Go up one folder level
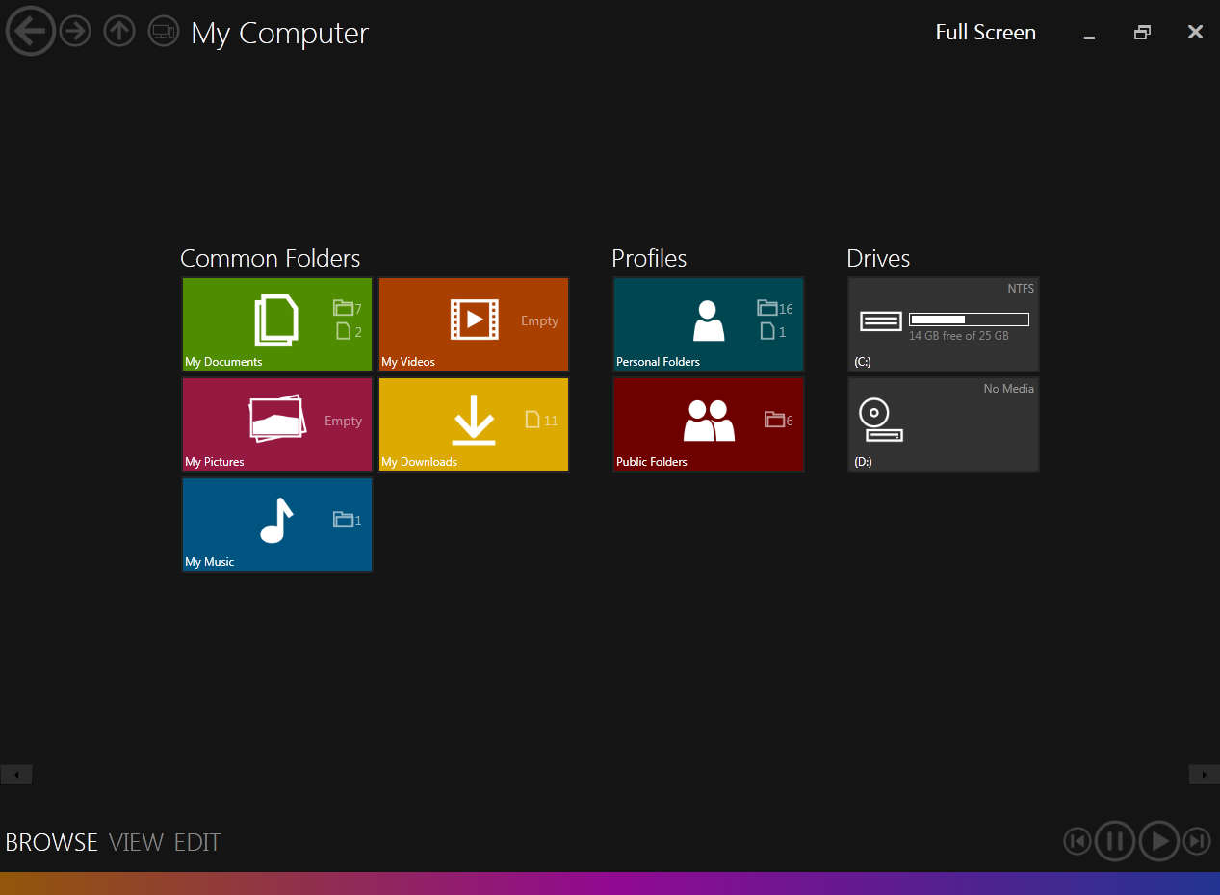The image size is (1220, 895). (x=119, y=32)
